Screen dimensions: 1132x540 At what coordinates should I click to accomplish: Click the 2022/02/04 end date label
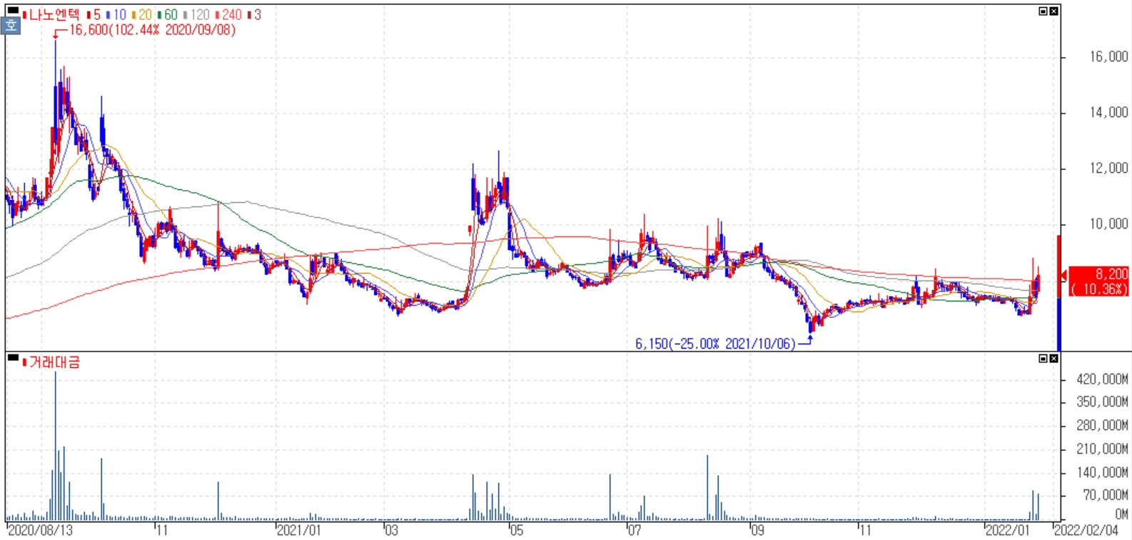click(1086, 530)
